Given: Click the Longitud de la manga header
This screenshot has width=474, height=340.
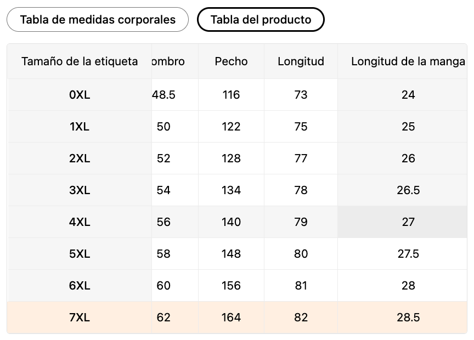Looking at the screenshot, I should point(408,61).
